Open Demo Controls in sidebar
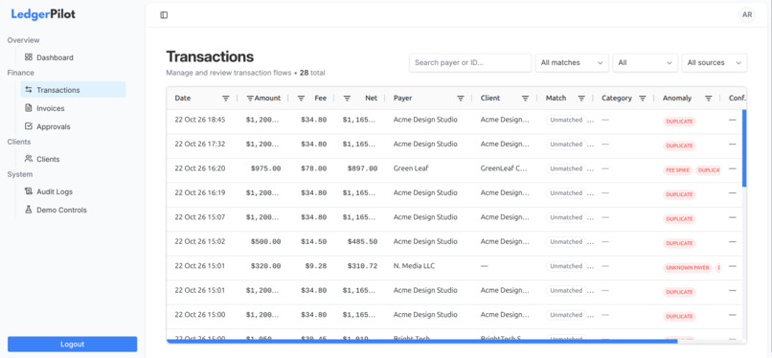772x358 pixels. [73, 210]
